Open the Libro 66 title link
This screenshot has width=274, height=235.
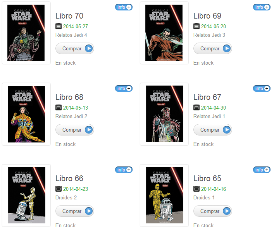click(x=69, y=178)
